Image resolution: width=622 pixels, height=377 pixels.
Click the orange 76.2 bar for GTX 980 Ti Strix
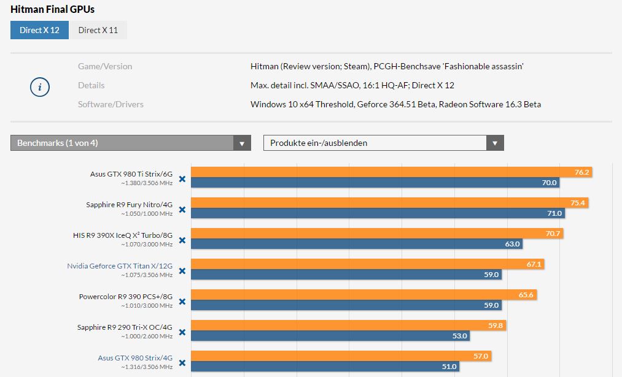[392, 172]
